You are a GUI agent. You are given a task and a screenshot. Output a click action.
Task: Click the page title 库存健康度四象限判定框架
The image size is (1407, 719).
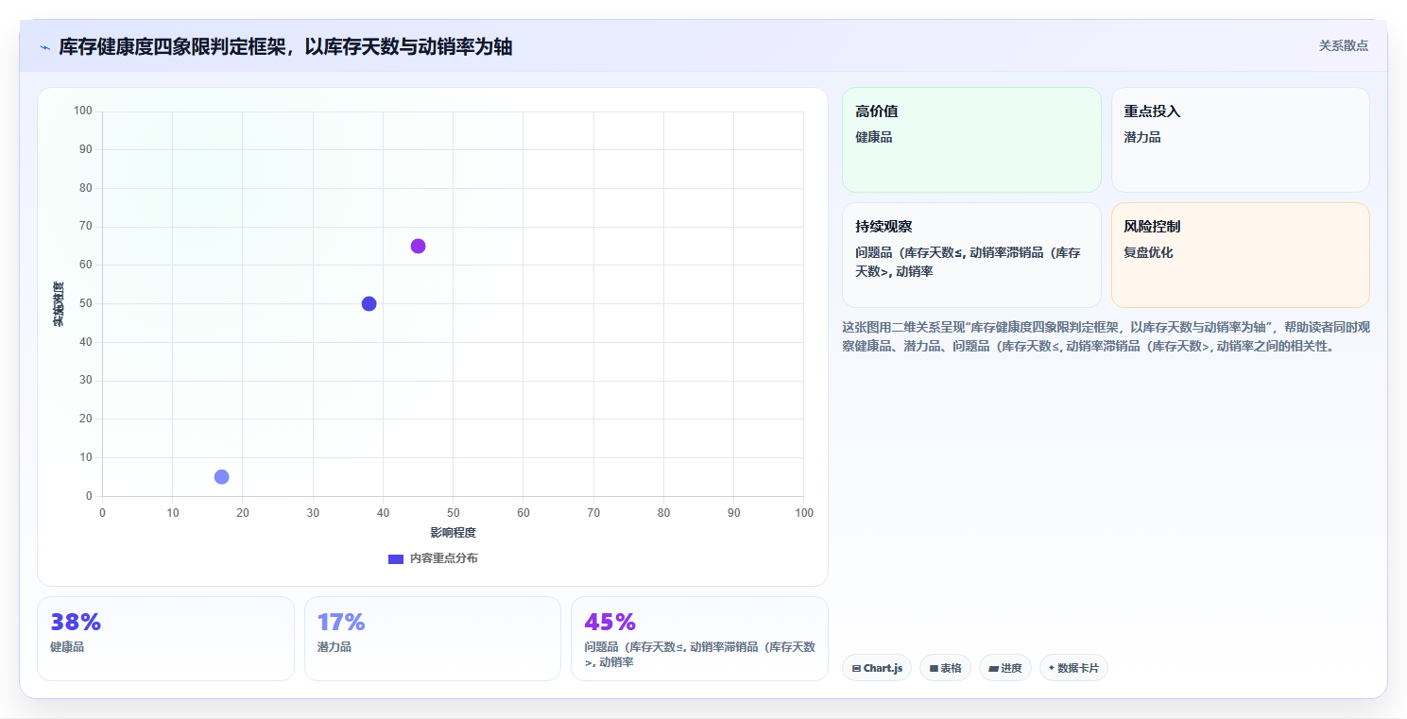coord(285,46)
